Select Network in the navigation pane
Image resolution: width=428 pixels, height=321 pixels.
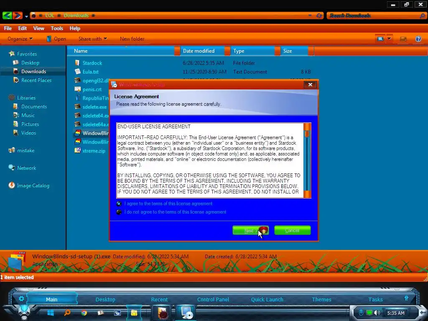point(26,168)
